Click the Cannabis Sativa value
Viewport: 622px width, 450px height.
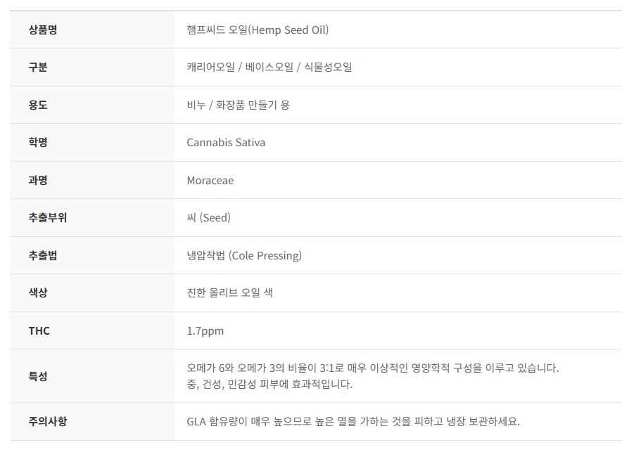(x=226, y=143)
